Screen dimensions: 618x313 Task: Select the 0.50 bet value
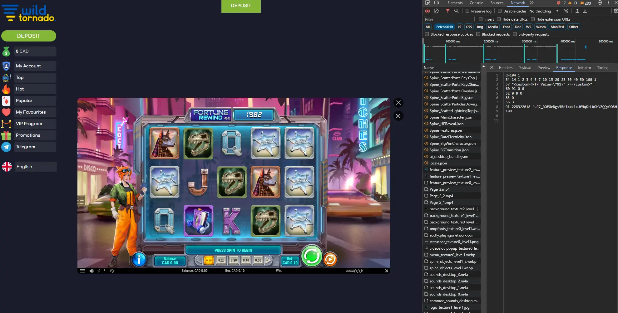pos(258,260)
